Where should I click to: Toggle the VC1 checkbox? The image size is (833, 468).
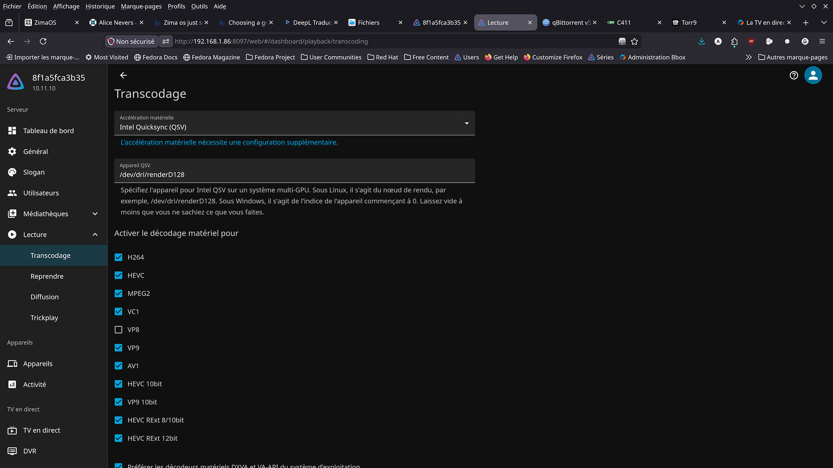coord(118,311)
